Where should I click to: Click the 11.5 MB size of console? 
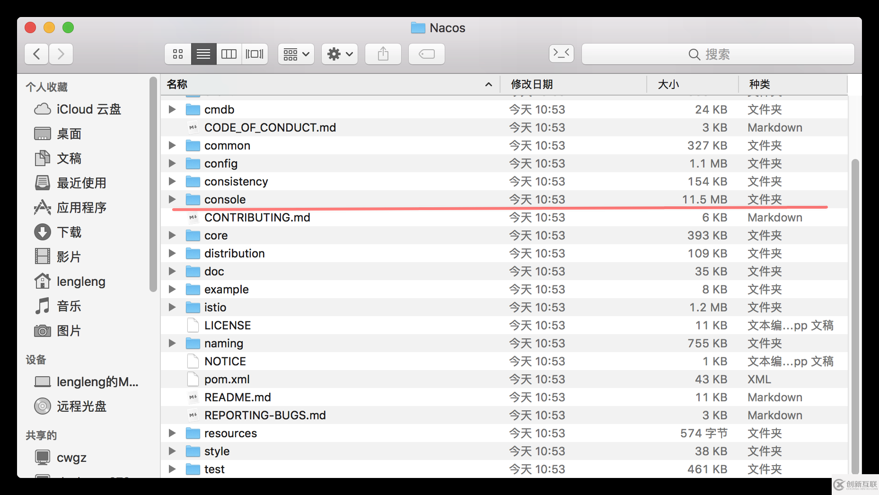(x=704, y=199)
